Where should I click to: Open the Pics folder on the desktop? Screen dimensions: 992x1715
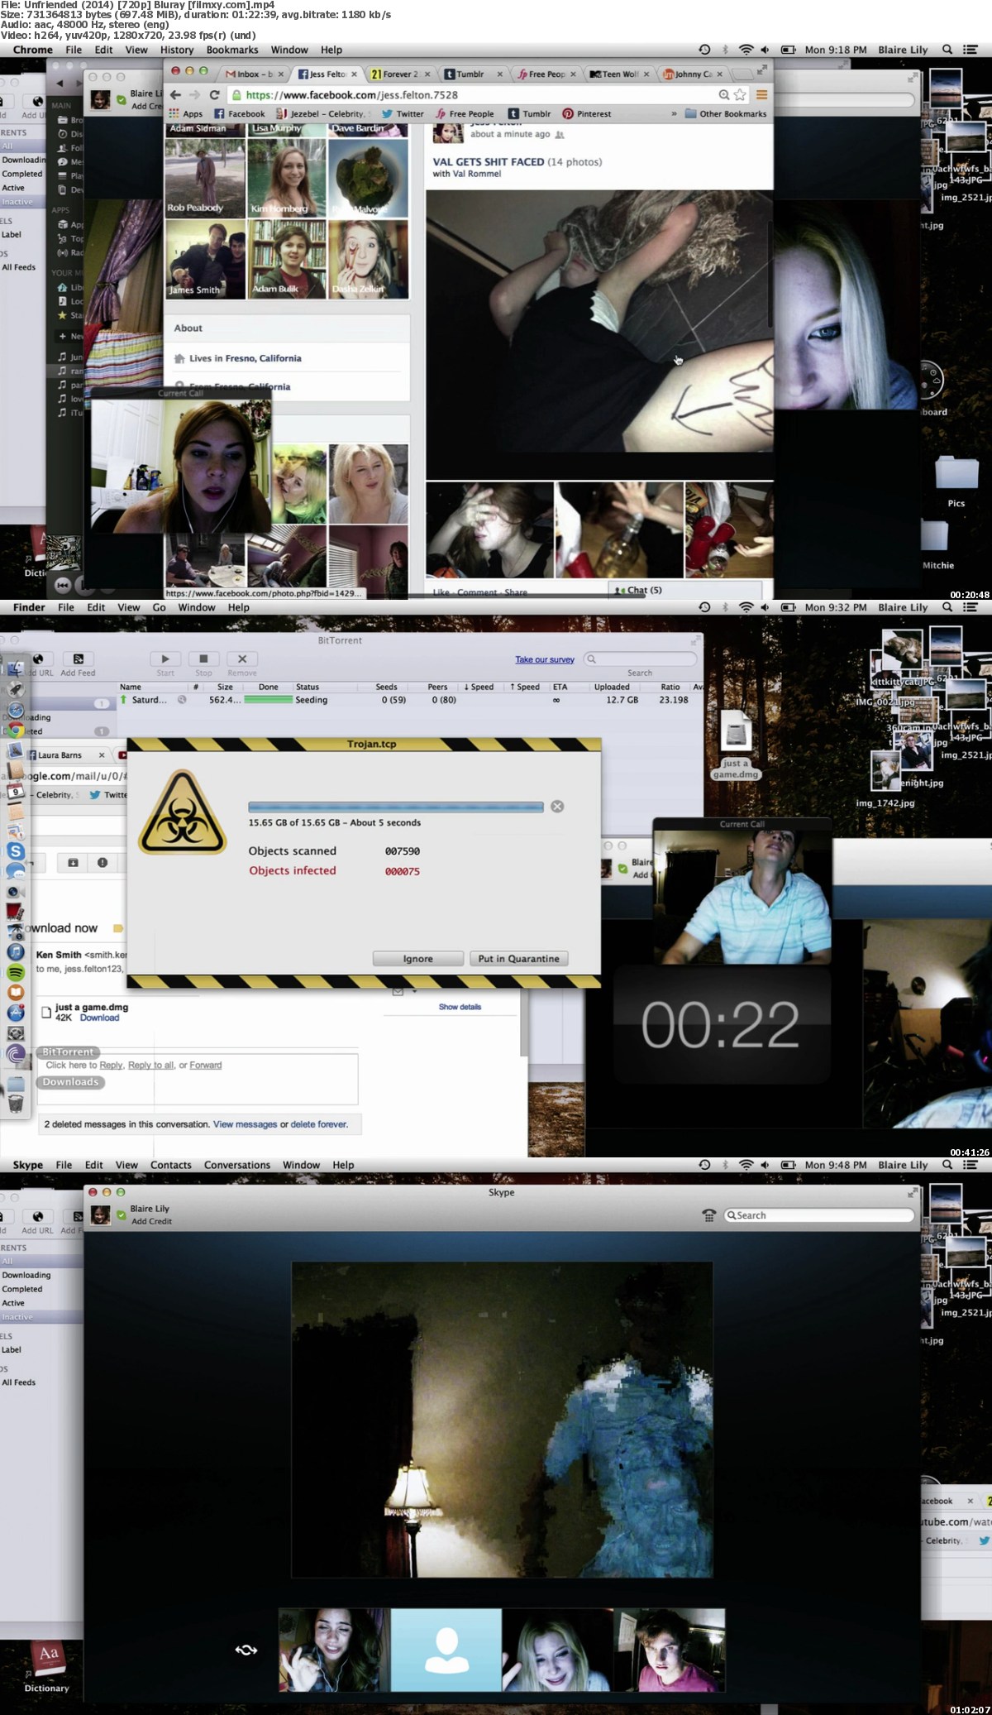[x=956, y=480]
